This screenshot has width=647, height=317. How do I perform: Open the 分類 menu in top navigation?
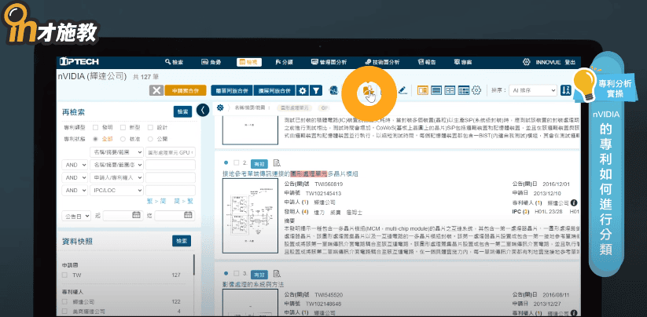click(x=283, y=61)
